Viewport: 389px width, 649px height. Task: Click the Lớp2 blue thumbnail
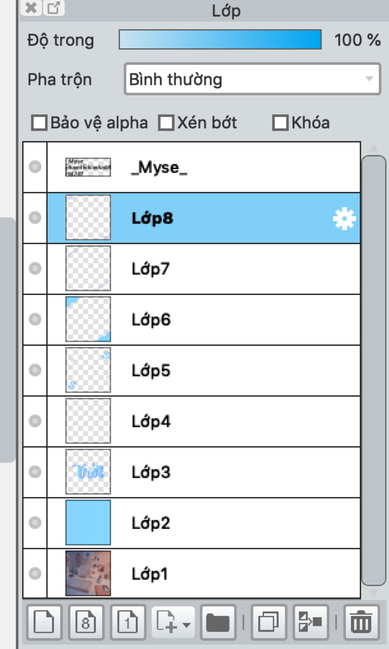(88, 522)
